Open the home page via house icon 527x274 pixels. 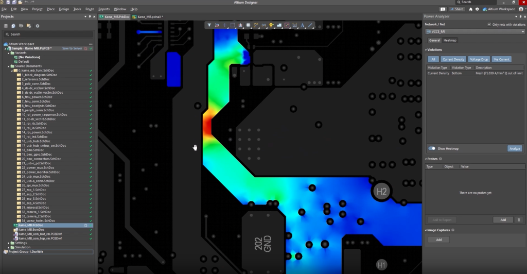click(470, 9)
